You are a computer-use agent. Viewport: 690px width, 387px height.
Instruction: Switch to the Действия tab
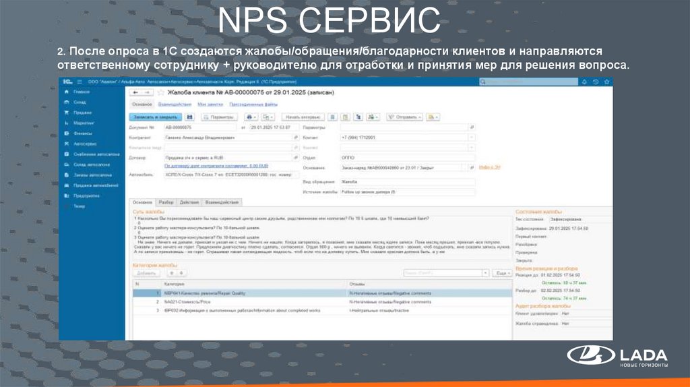(x=189, y=202)
